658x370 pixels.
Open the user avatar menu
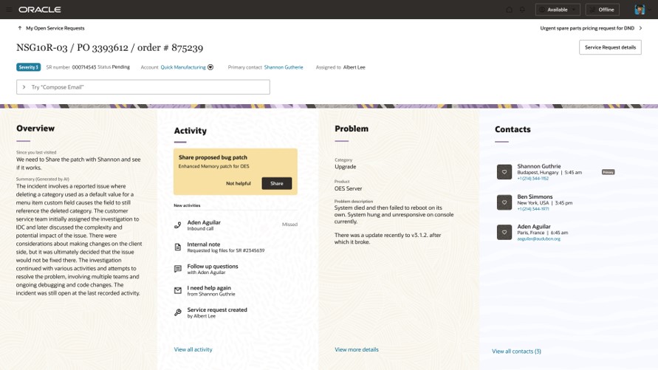[x=640, y=9]
